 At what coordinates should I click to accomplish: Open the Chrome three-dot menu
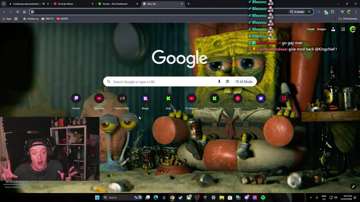pos(356,12)
